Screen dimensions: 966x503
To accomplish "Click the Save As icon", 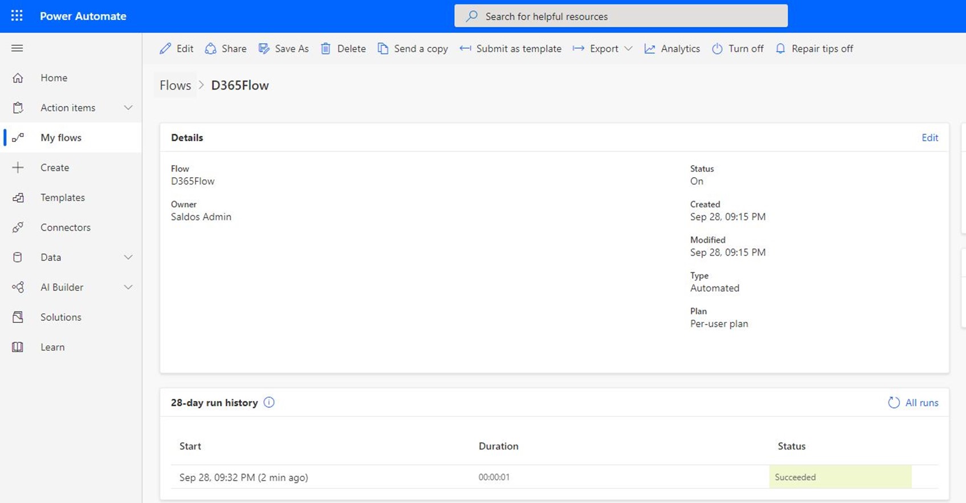I will pos(264,48).
